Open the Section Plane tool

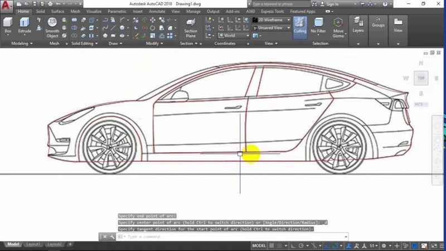191,28
